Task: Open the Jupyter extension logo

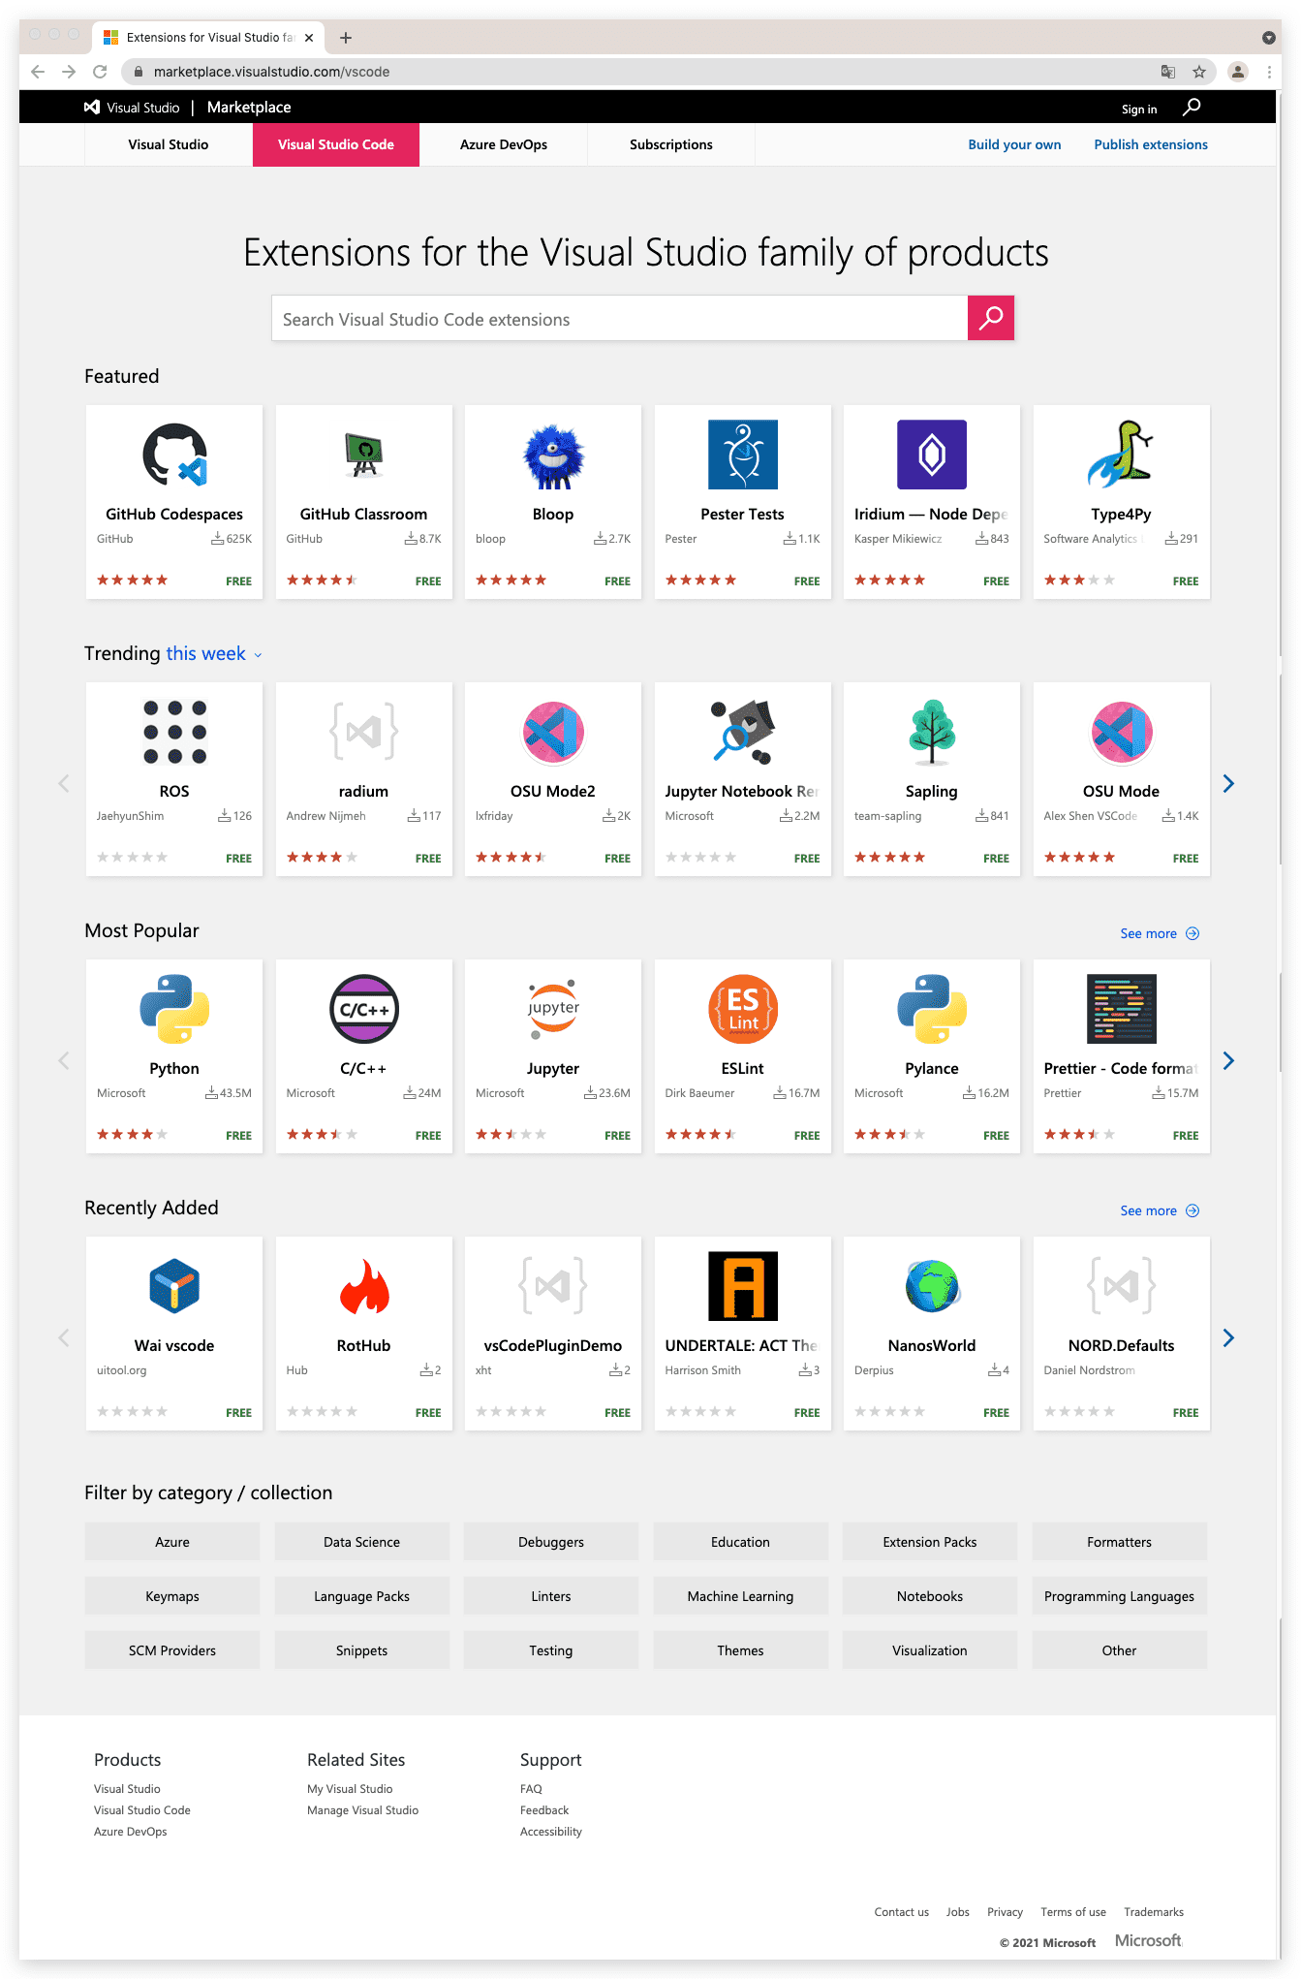Action: tap(553, 1009)
